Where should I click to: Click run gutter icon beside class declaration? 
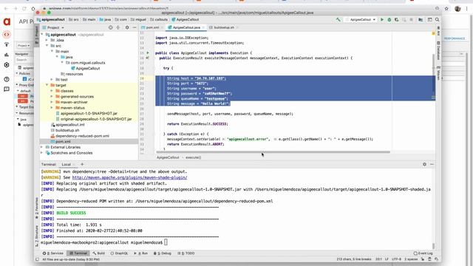pyautogui.click(x=148, y=52)
